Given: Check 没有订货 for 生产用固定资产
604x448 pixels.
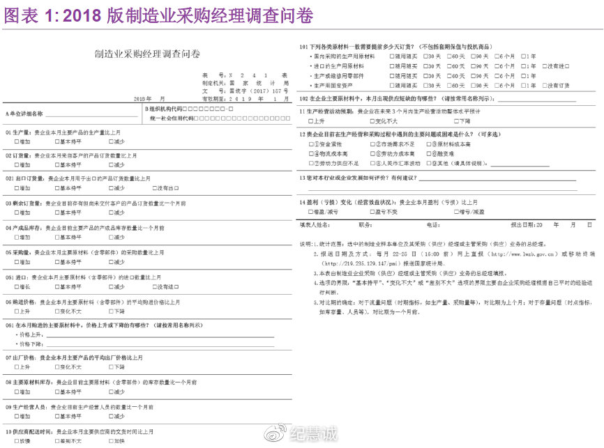Looking at the screenshot, I should pyautogui.click(x=544, y=84).
